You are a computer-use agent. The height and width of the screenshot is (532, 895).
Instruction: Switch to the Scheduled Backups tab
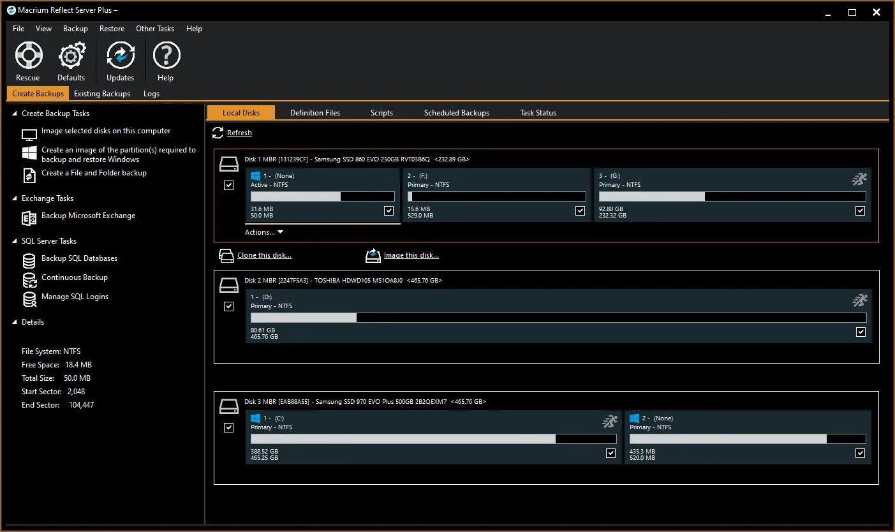[x=457, y=112]
